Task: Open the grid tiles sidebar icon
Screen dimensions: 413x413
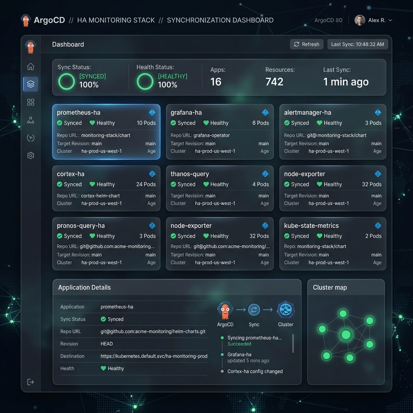Action: (31, 102)
